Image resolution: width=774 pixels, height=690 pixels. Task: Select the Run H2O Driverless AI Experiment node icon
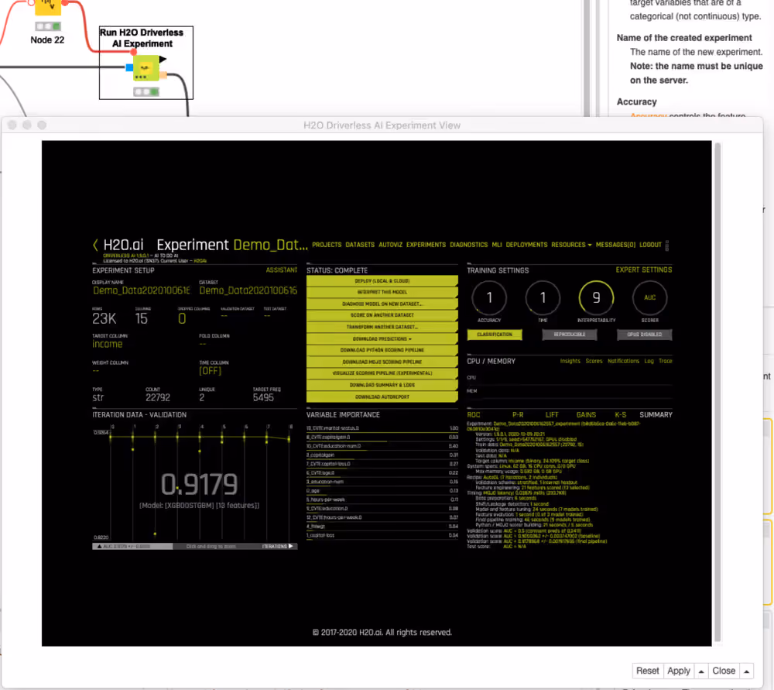[x=146, y=68]
